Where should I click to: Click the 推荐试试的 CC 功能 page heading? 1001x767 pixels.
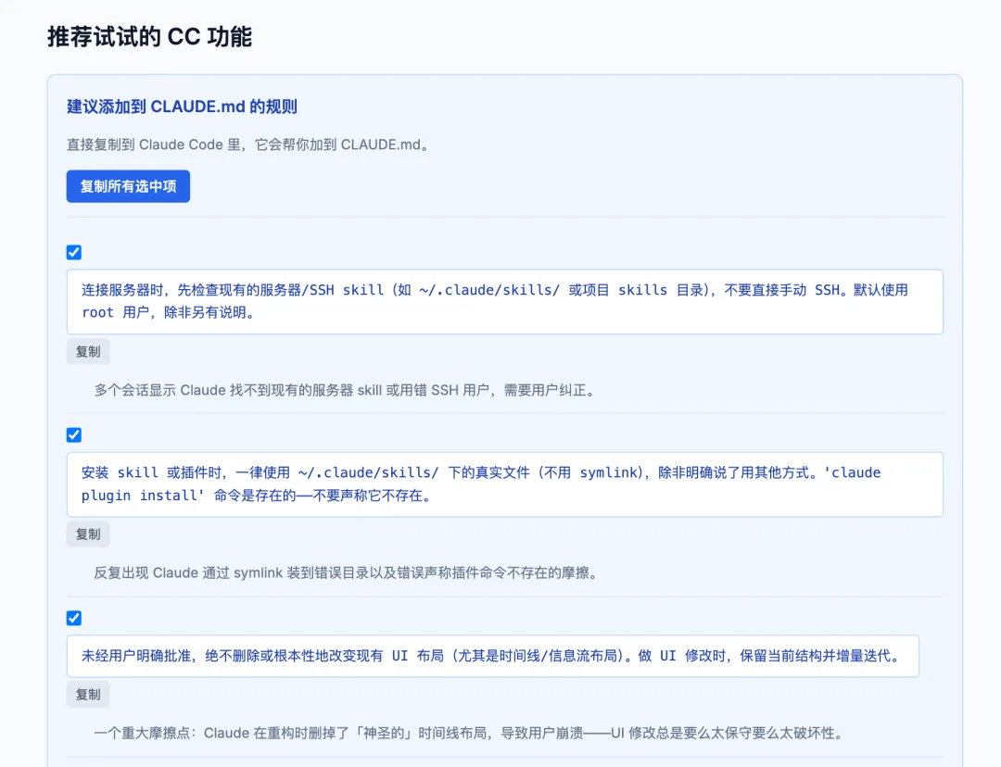pyautogui.click(x=148, y=38)
